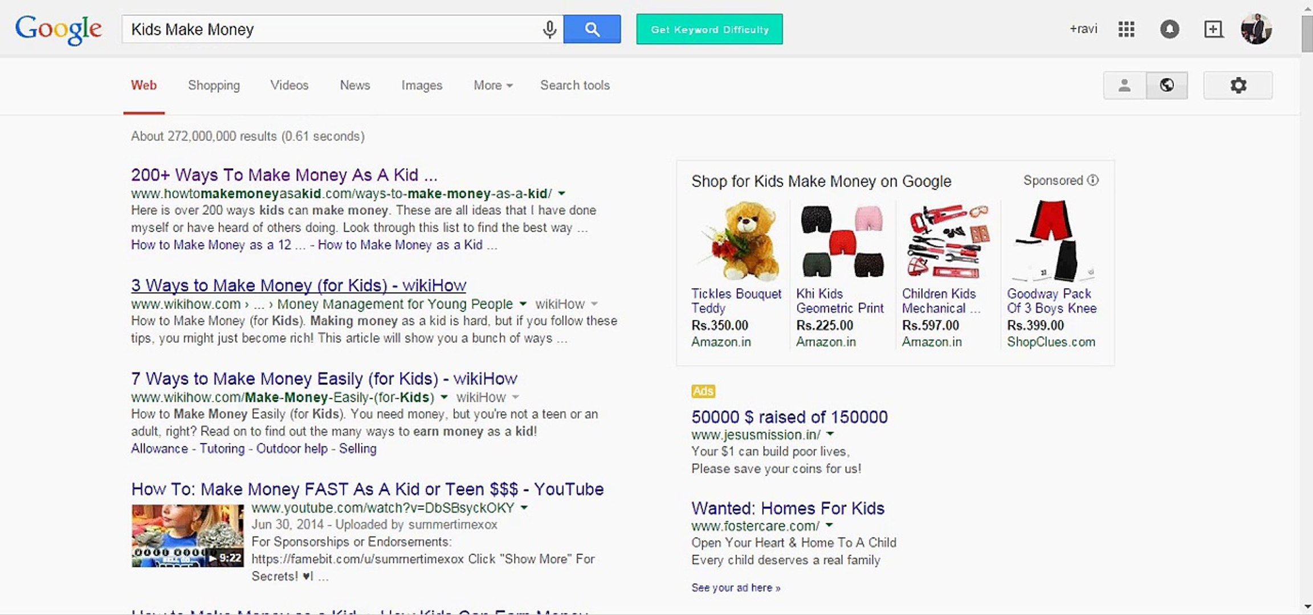Expand arrow beside howtomakemoneyasakid.com URL
1313x615 pixels.
click(562, 194)
